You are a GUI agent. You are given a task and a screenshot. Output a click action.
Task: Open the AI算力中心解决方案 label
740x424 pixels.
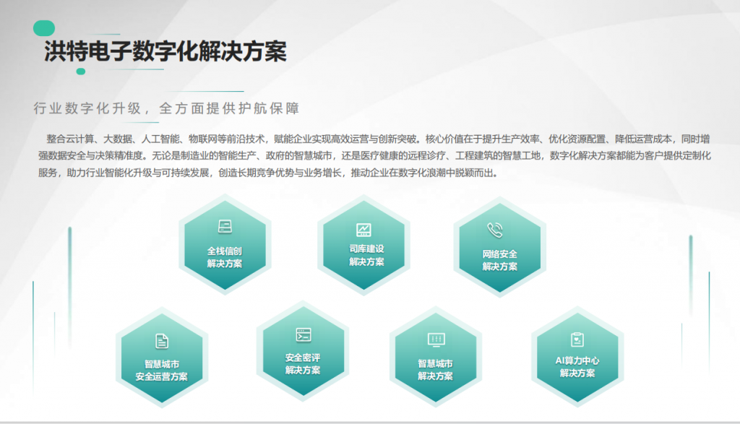click(577, 367)
